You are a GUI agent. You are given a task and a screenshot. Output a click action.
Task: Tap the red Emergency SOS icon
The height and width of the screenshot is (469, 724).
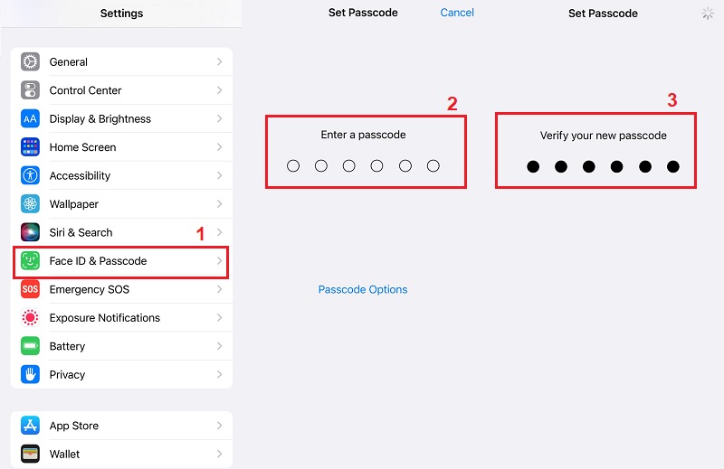pos(31,289)
